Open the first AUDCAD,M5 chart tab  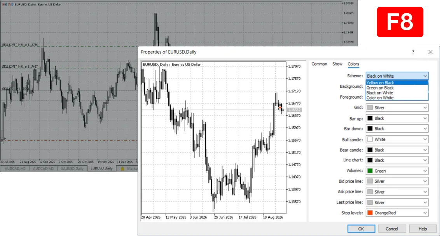click(x=15, y=169)
